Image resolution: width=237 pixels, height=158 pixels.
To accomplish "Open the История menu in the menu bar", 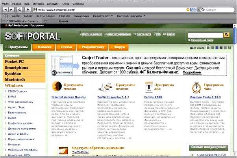I will coord(38,2).
